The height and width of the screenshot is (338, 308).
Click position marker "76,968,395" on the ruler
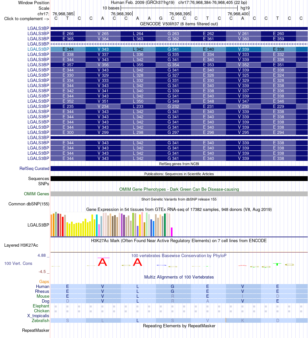180,14
